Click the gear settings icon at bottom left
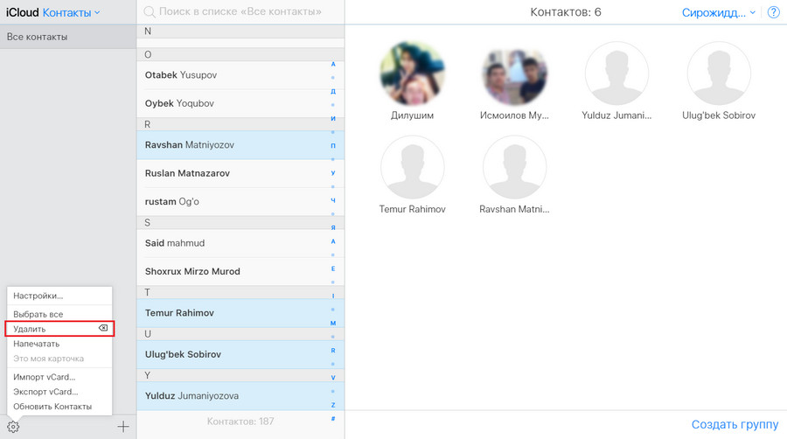The width and height of the screenshot is (787, 439). click(13, 427)
